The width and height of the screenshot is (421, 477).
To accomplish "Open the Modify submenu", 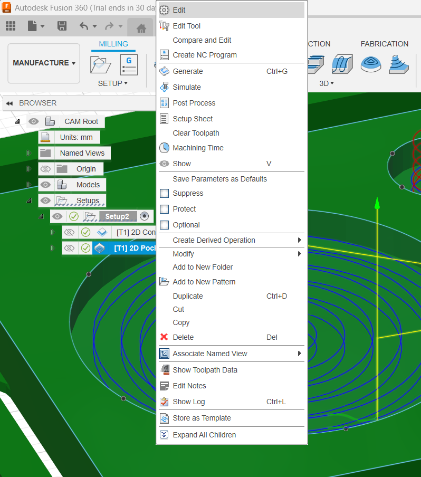I will pyautogui.click(x=232, y=254).
